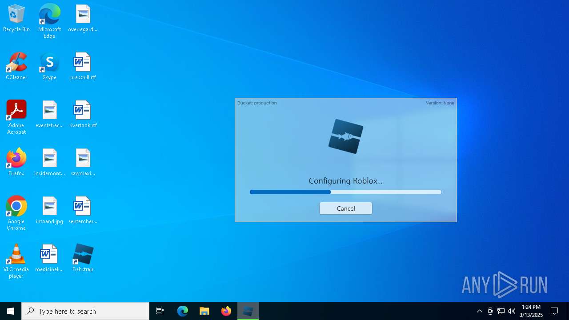Open the volume tray icon
Screen dimensions: 569x320
(512, 311)
